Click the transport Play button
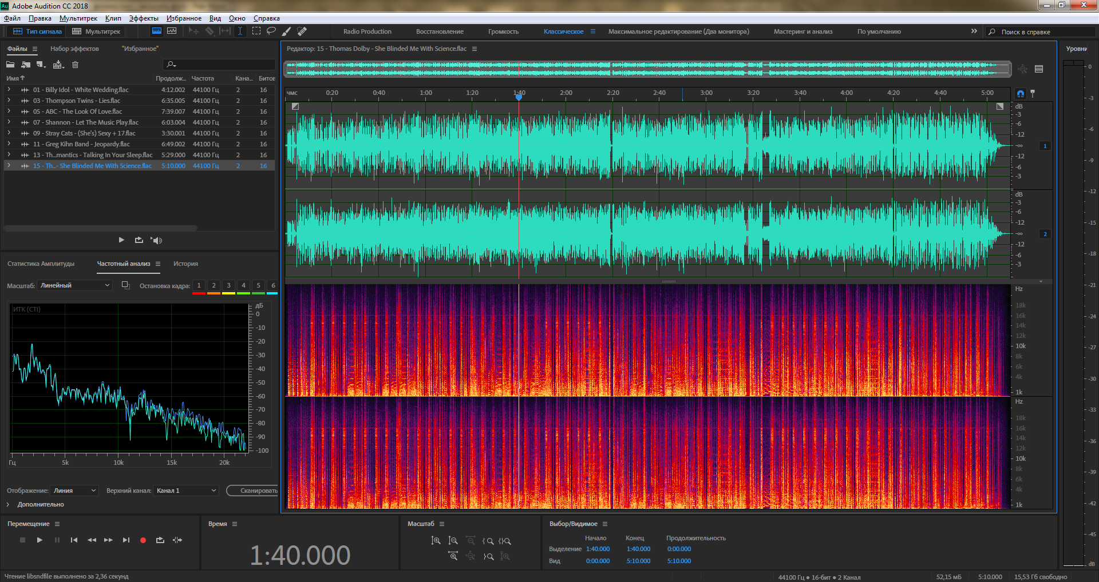The height and width of the screenshot is (582, 1099). click(x=39, y=540)
